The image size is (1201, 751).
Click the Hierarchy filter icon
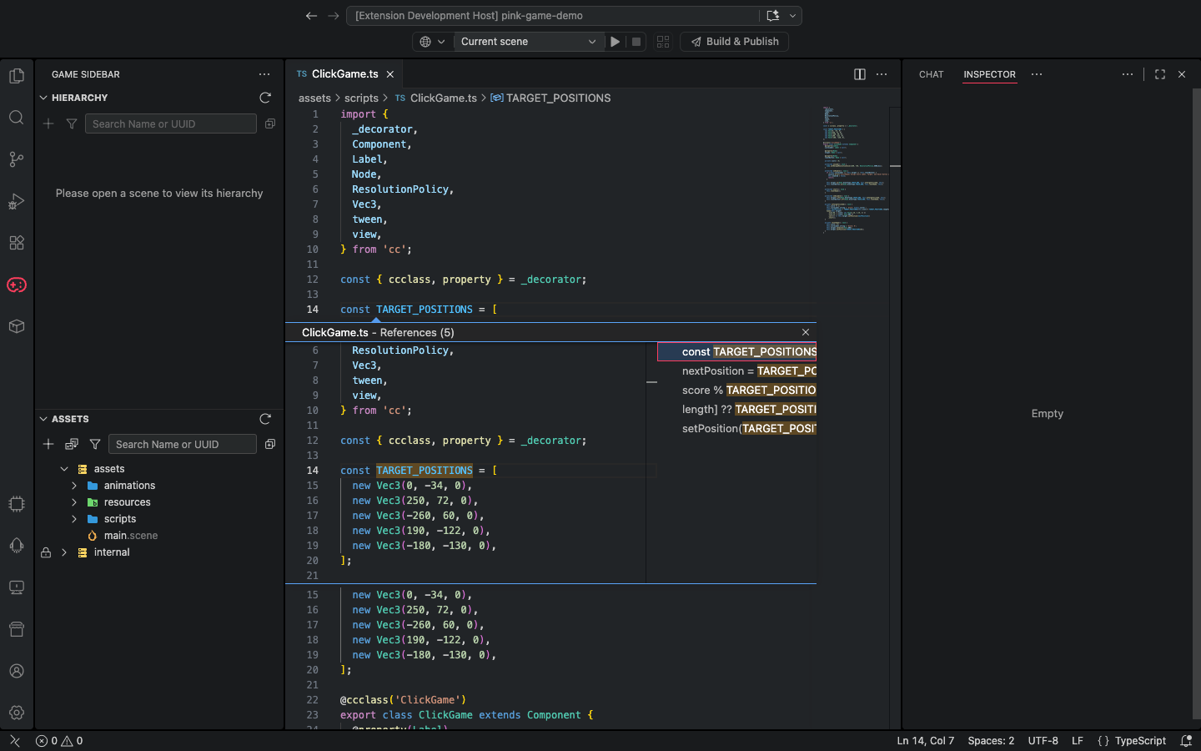click(x=72, y=123)
